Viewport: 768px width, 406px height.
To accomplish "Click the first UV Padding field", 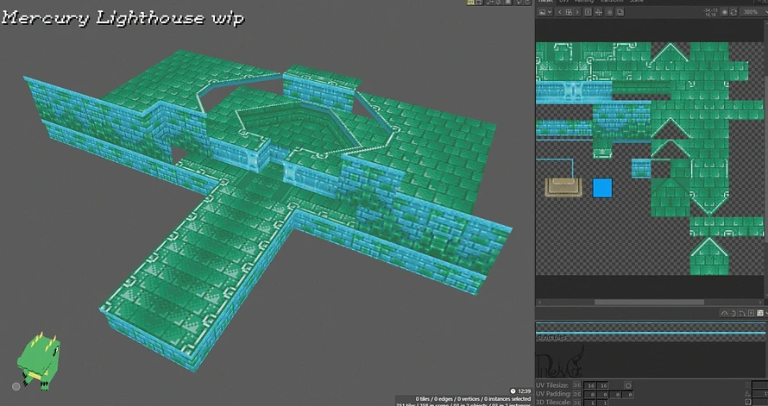I will [589, 394].
